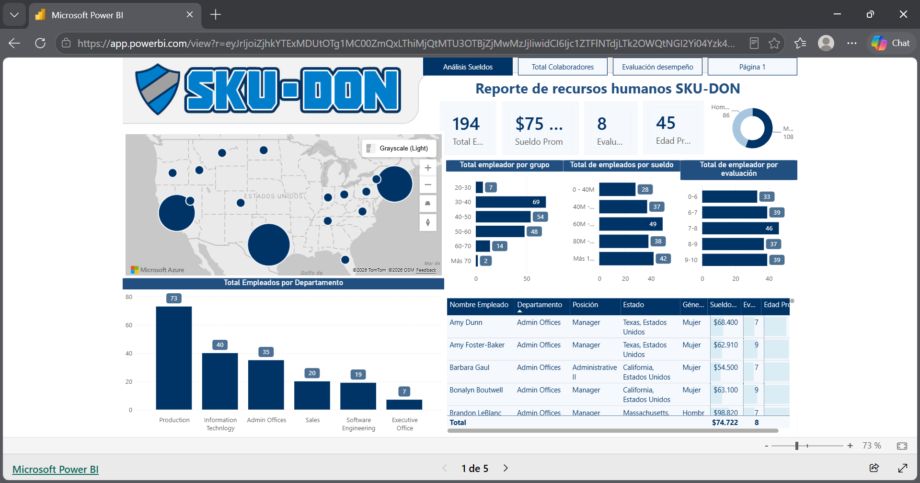Zoom out on the map with minus button

(x=428, y=185)
